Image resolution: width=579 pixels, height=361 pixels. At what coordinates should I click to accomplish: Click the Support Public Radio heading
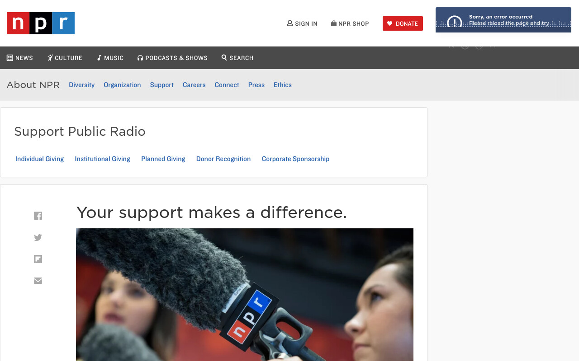(80, 131)
